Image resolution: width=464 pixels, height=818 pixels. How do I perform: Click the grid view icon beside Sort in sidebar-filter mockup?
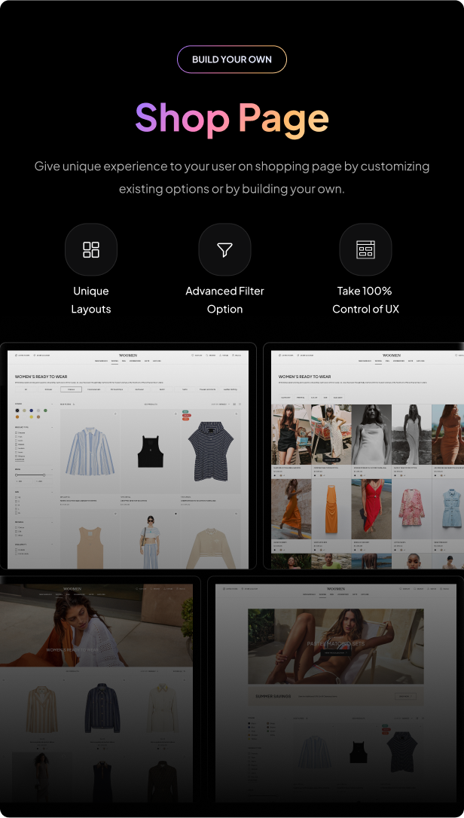point(234,404)
